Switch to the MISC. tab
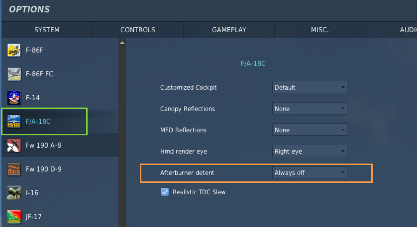 pyautogui.click(x=319, y=30)
